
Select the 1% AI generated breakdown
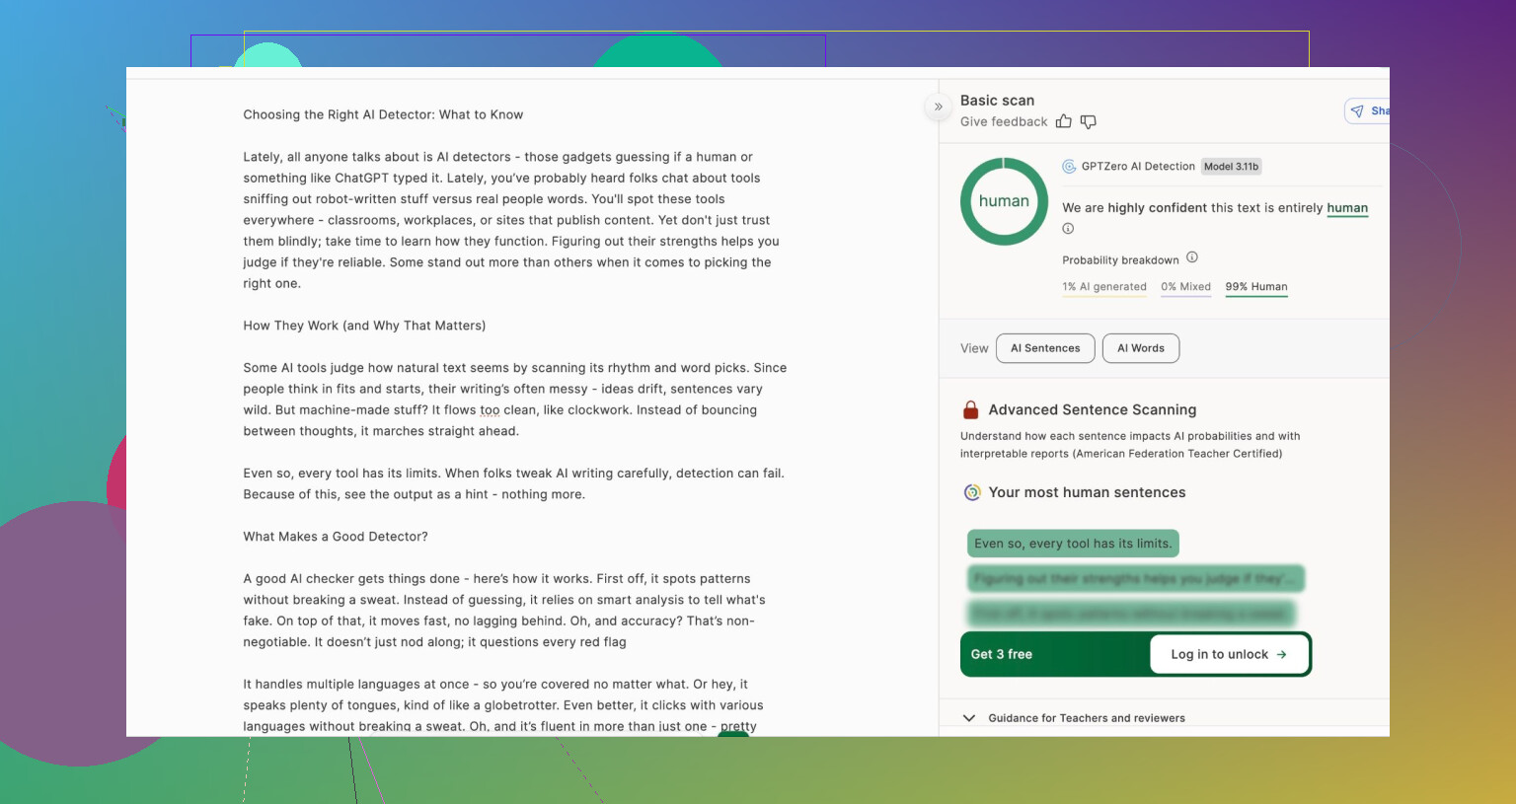coord(1104,287)
